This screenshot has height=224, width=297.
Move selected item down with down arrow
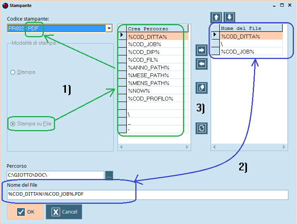tap(230, 17)
